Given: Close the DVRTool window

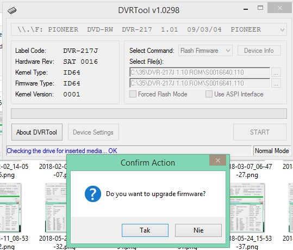Looking at the screenshot, I should [280, 8].
